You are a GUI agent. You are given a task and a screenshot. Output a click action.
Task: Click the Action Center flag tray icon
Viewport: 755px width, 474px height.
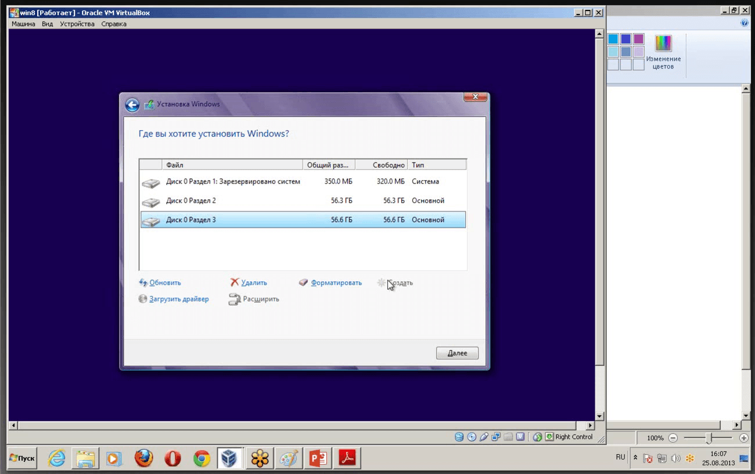click(x=648, y=458)
